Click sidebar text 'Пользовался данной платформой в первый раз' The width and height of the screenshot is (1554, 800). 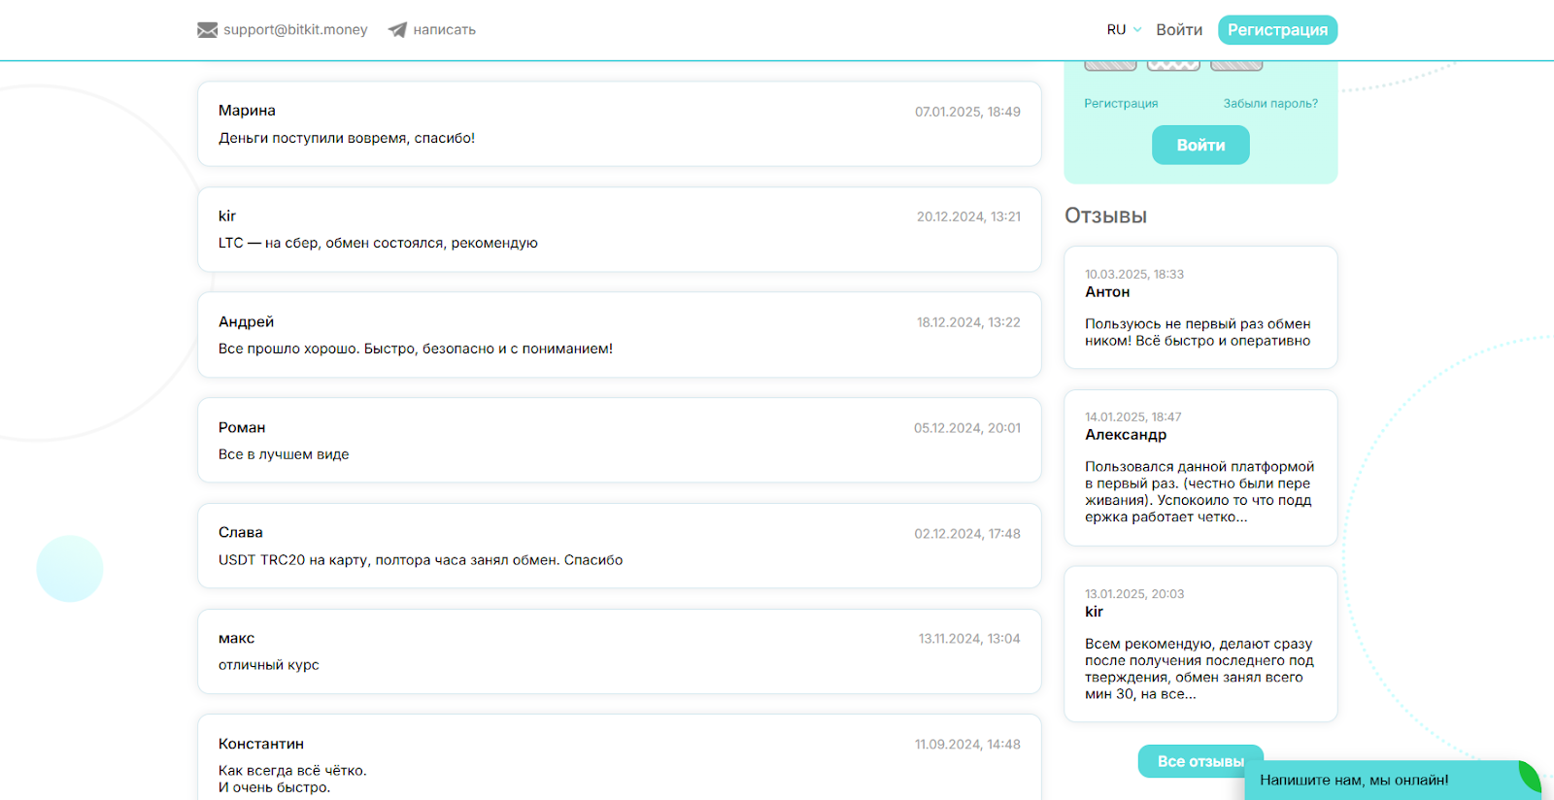coord(1199,491)
